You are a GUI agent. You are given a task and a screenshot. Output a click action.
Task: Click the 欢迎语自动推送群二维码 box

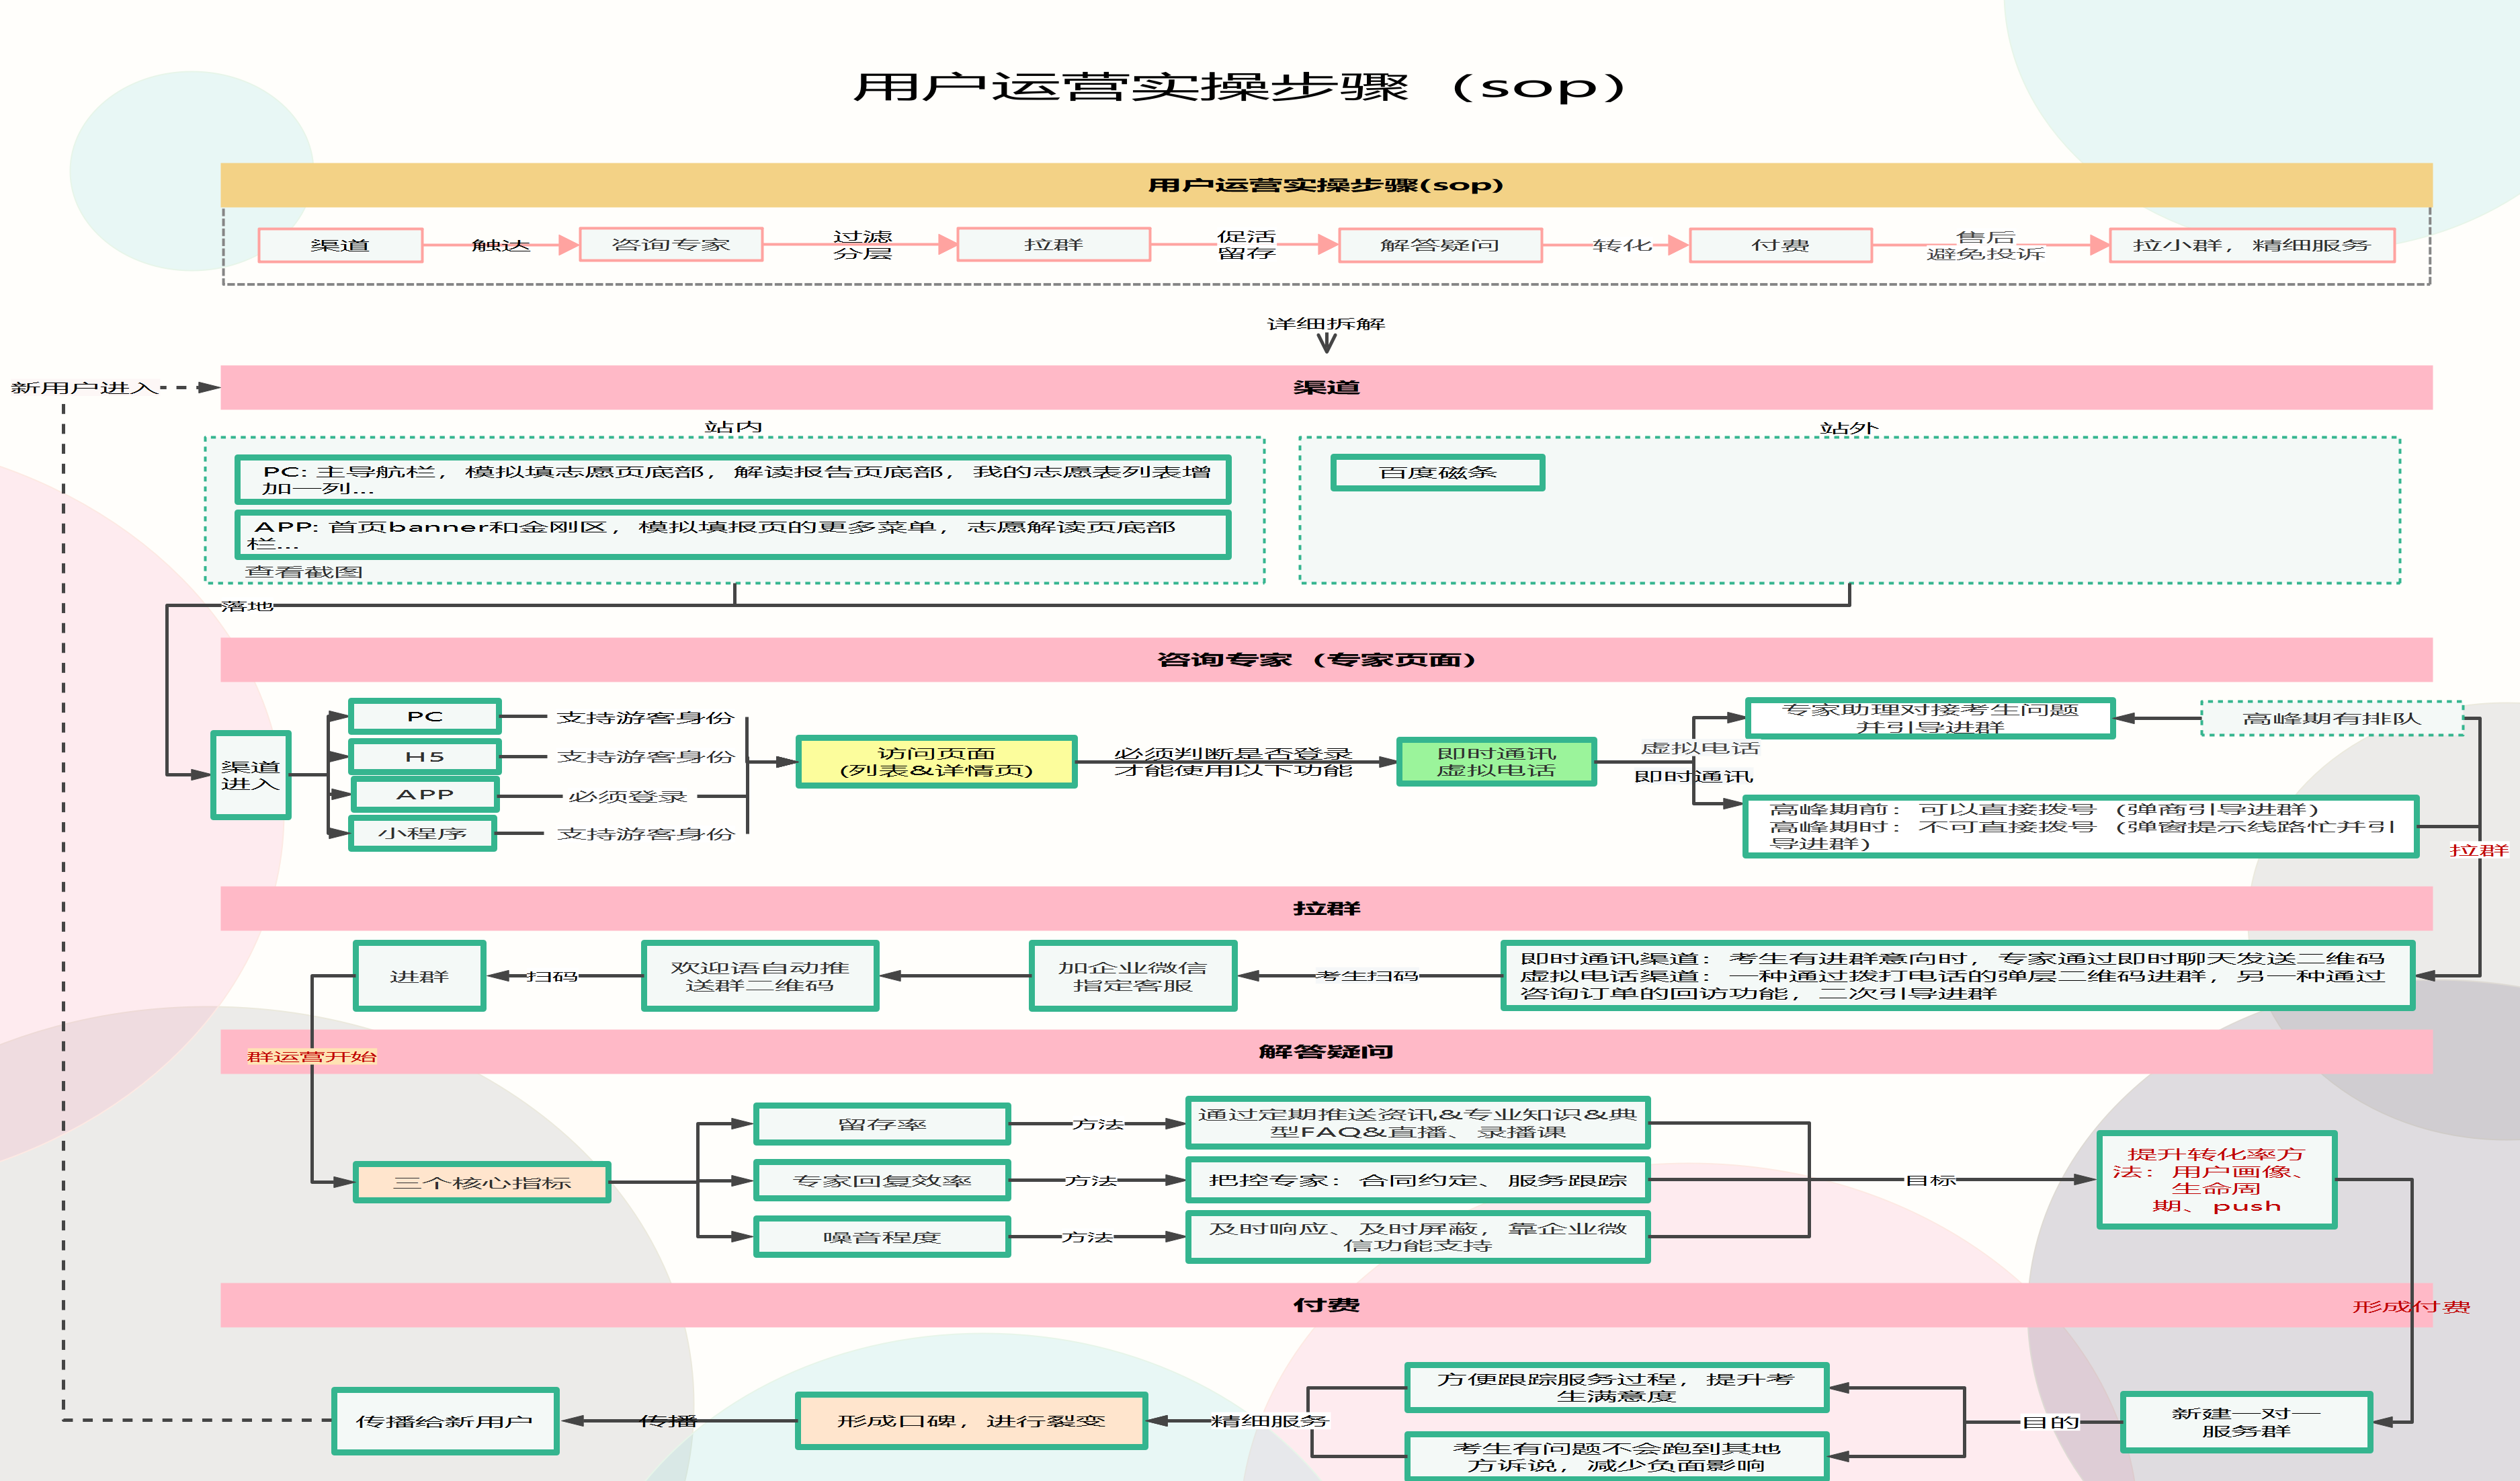pyautogui.click(x=760, y=975)
